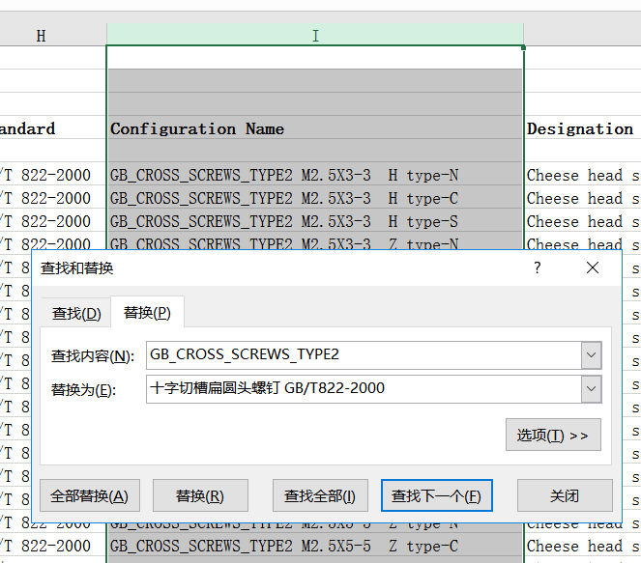The image size is (641, 563).
Task: Select cell with M2.5X5-5 Z type-C
Action: click(x=315, y=546)
